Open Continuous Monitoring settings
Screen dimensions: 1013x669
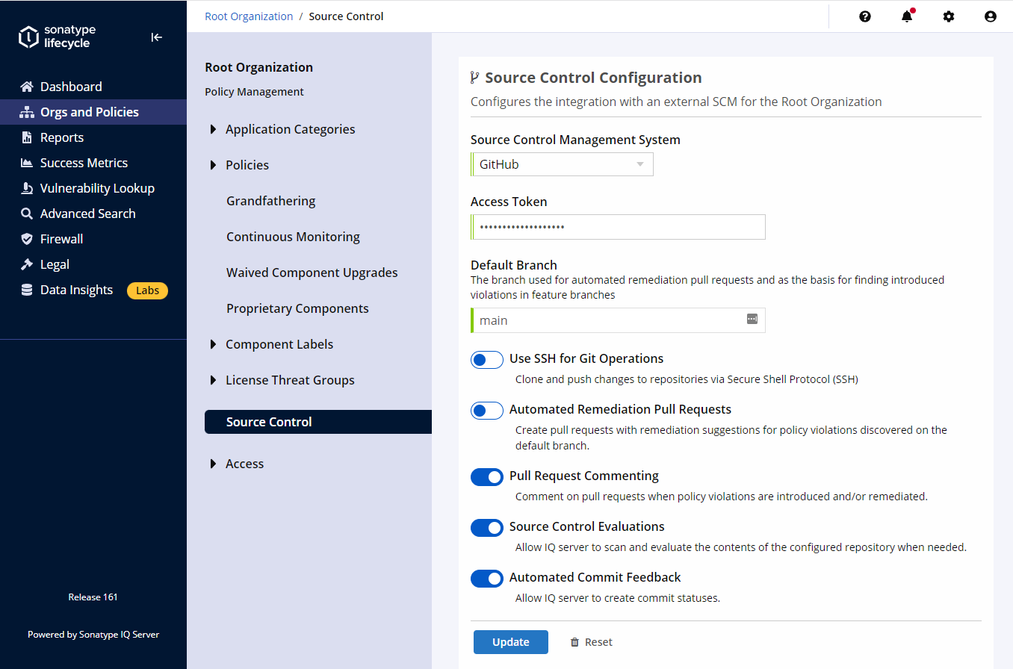[294, 237]
